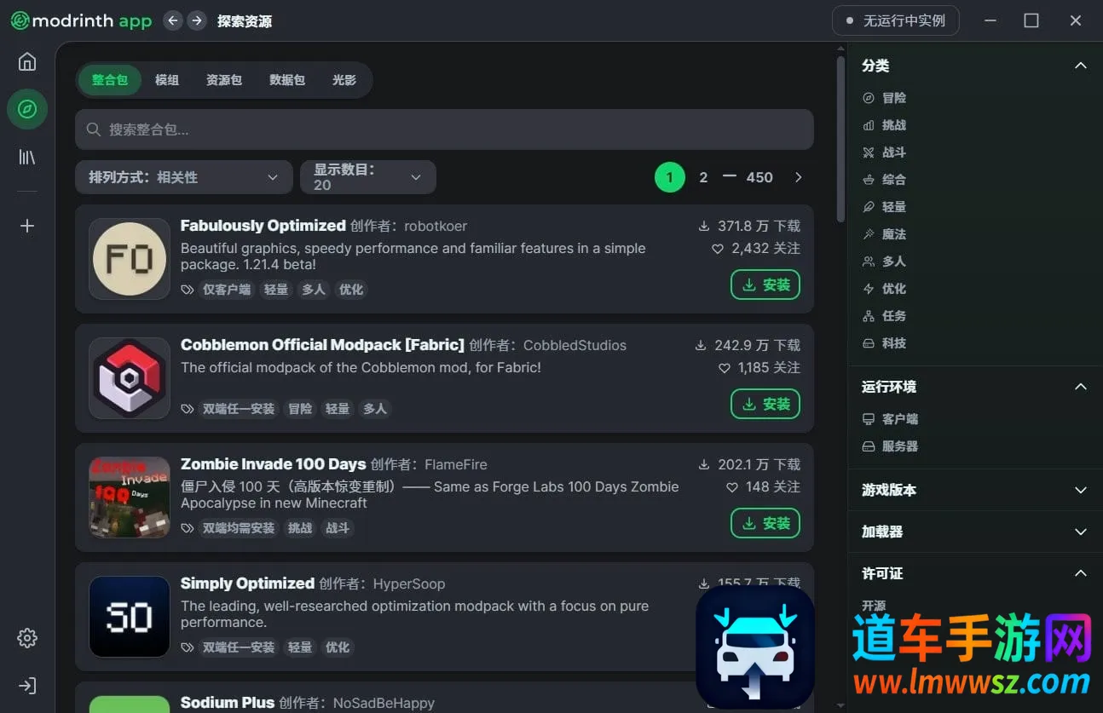The width and height of the screenshot is (1103, 713).
Task: Filter by 多人 category
Action: (x=885, y=262)
